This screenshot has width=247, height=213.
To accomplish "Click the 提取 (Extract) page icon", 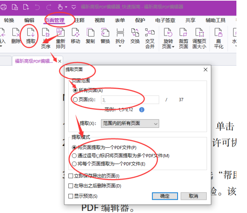I will tap(30, 34).
